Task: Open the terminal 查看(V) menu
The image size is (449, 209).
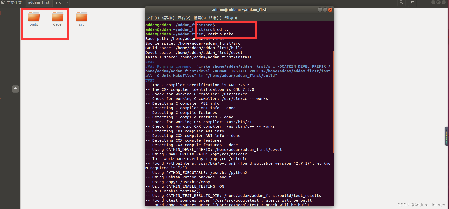Action: pos(184,18)
